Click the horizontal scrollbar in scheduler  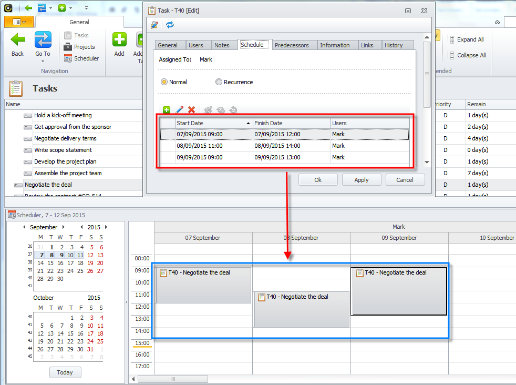(x=173, y=379)
